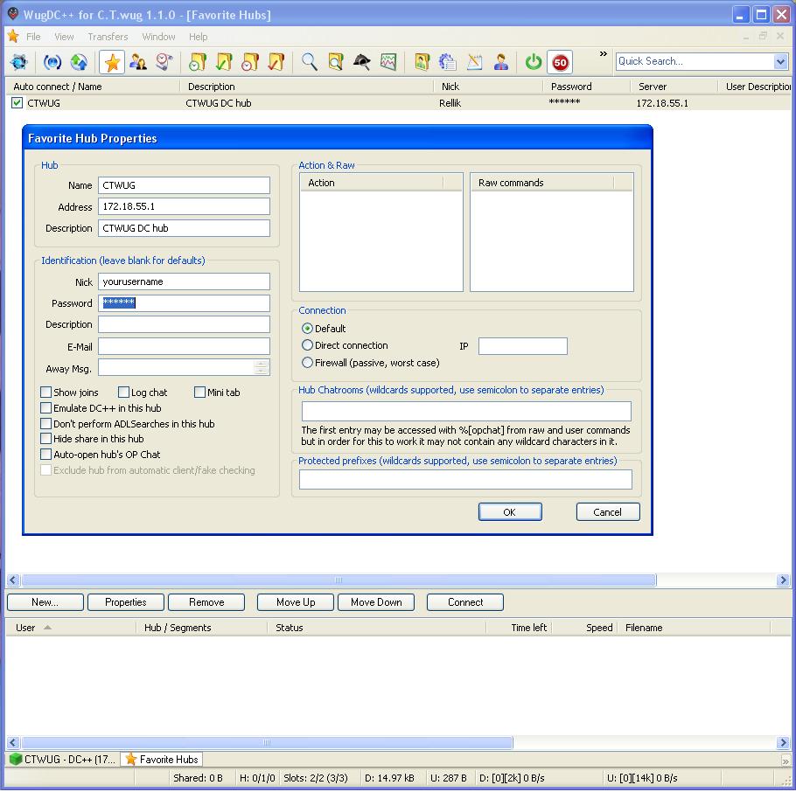Open Download Queue folder-with-clock icon
The height and width of the screenshot is (792, 796).
coord(198,62)
